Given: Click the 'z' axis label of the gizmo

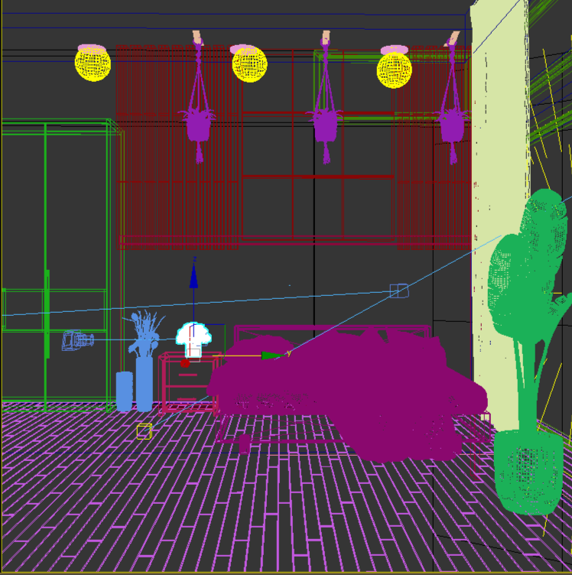Looking at the screenshot, I should pos(195,259).
